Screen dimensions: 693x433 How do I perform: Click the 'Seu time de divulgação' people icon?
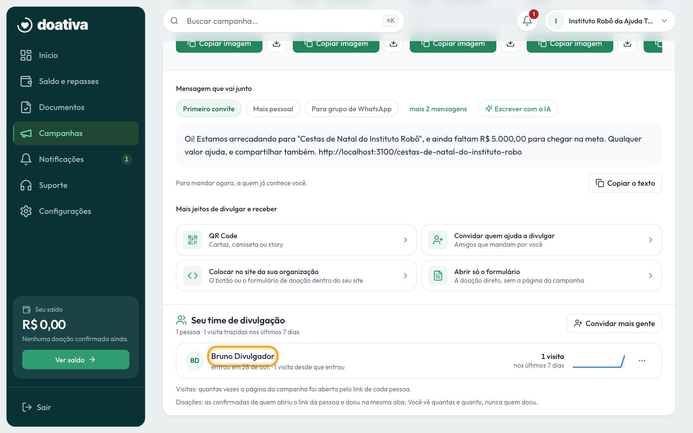click(181, 320)
